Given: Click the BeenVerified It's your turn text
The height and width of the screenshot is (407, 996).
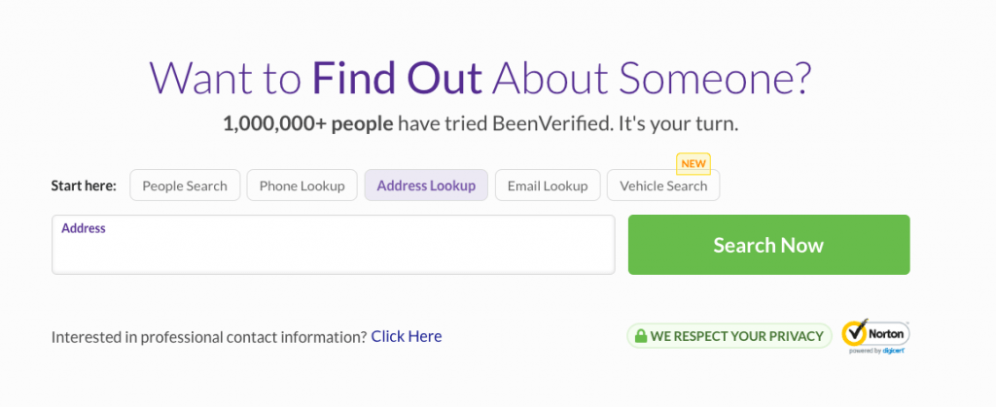Looking at the screenshot, I should click(616, 123).
